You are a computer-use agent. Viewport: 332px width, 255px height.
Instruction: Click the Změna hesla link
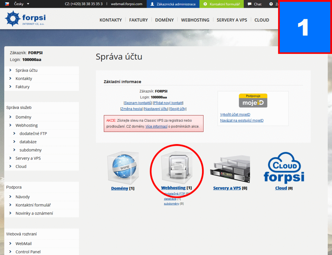coord(131,109)
